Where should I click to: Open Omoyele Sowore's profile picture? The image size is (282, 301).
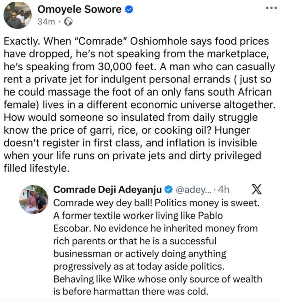(x=18, y=15)
